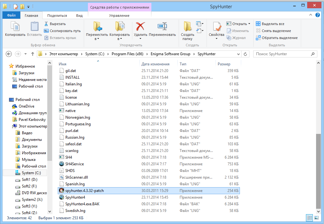Viewport: 324px width, 224px height.
Task: Open the quick access toolbar customize arrow
Action: 28,7
